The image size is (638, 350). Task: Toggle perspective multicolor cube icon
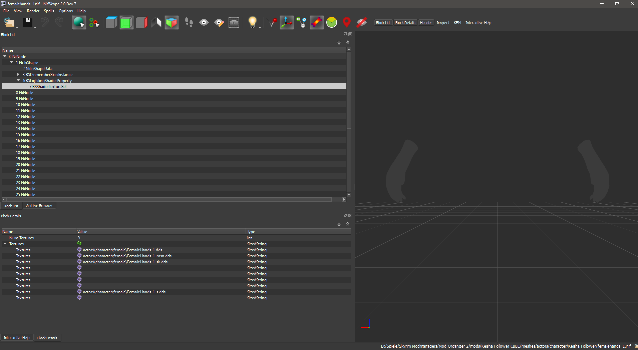coord(172,23)
